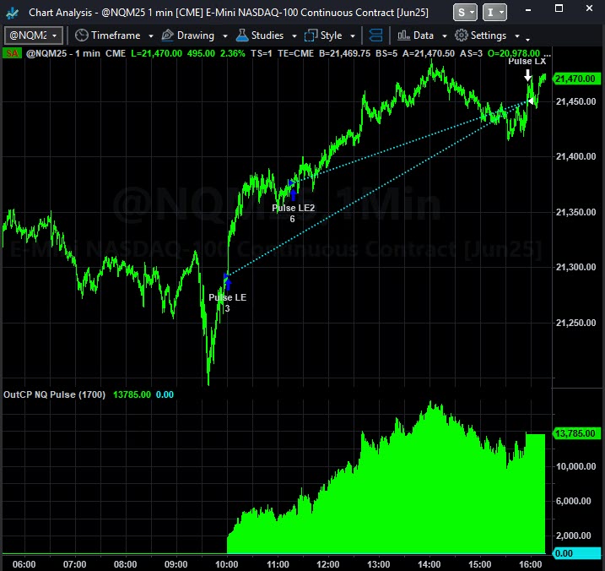
Task: Click the O=20,978.00 open price text
Action: (514, 53)
